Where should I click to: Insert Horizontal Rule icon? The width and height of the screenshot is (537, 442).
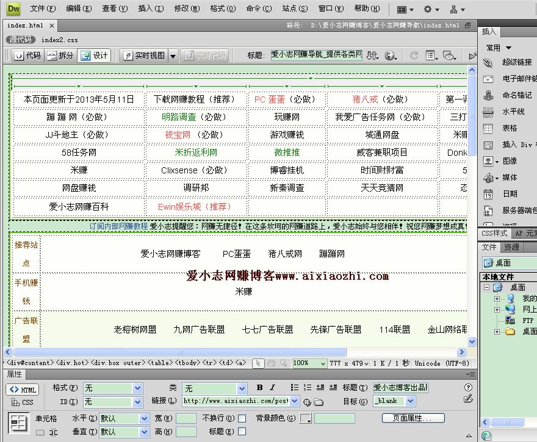coord(488,112)
